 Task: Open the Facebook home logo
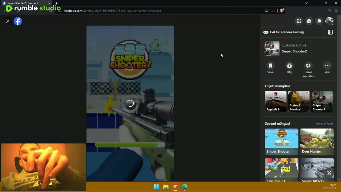[x=18, y=21]
